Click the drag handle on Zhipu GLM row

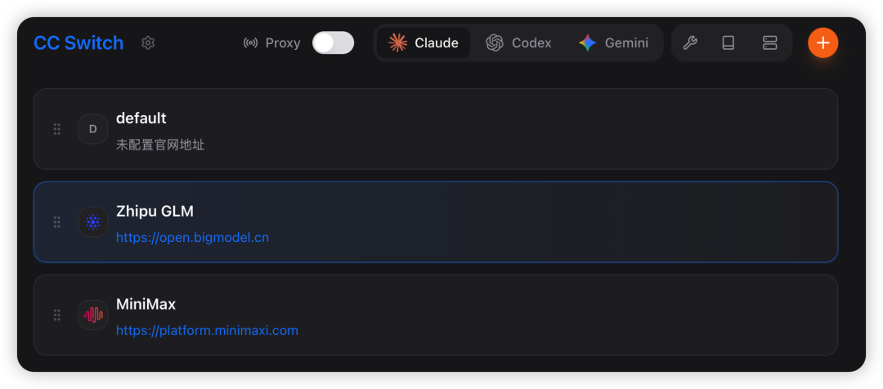click(x=57, y=222)
